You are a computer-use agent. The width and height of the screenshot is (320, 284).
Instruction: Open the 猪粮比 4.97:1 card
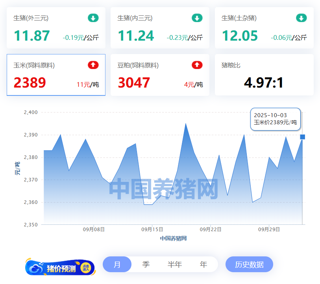coord(264,75)
